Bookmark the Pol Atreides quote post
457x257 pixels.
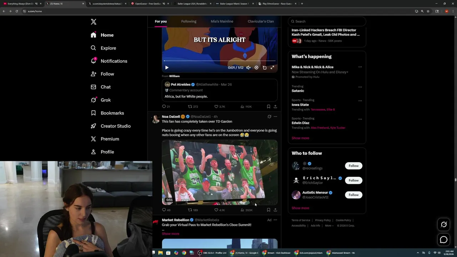tap(268, 106)
